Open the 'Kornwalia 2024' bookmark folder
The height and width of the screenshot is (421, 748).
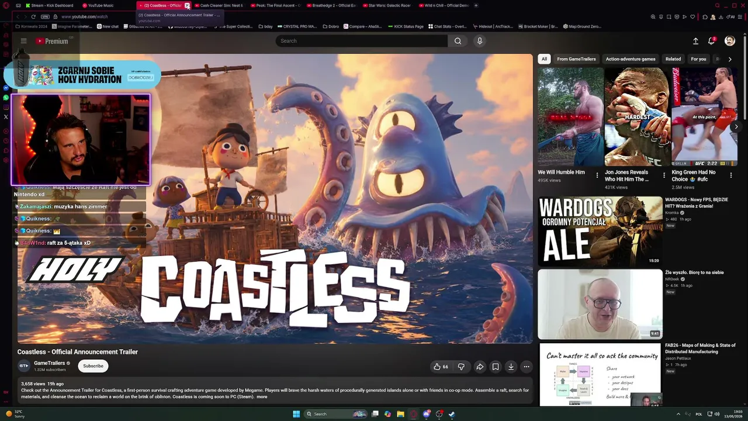coord(32,26)
